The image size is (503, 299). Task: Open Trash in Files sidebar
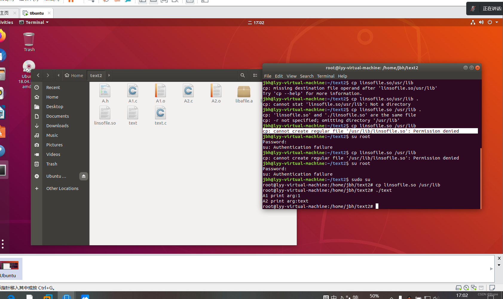point(60,164)
